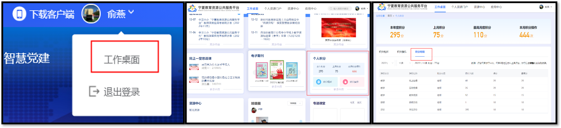Click 退出登录 to log out
This screenshot has width=561, height=128.
pos(122,92)
